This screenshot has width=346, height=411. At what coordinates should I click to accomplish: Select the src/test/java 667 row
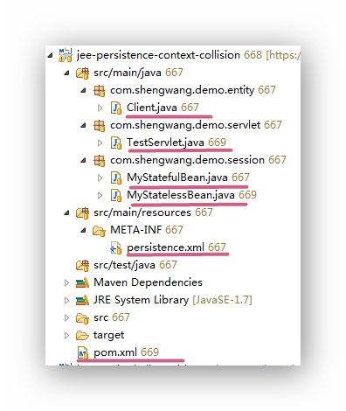click(135, 265)
